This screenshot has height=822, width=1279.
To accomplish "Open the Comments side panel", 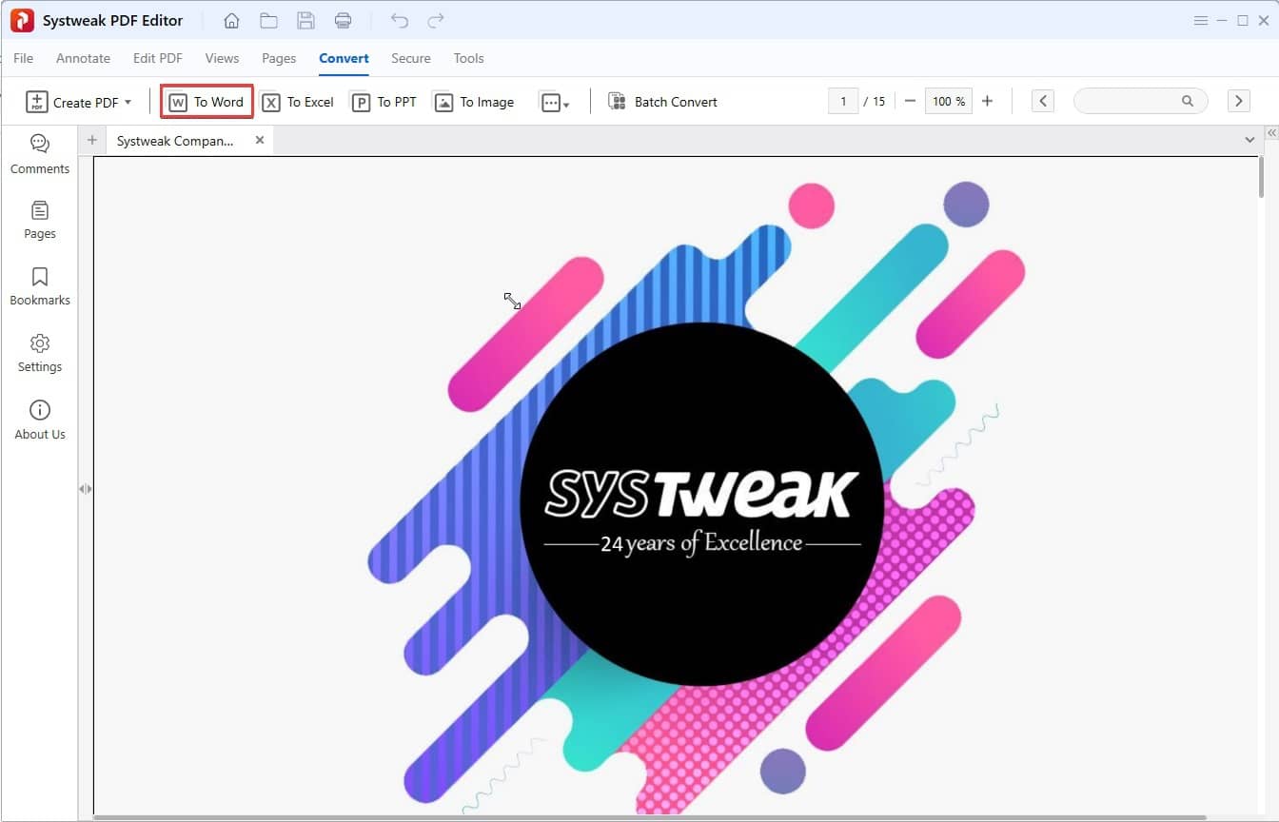I will (40, 154).
